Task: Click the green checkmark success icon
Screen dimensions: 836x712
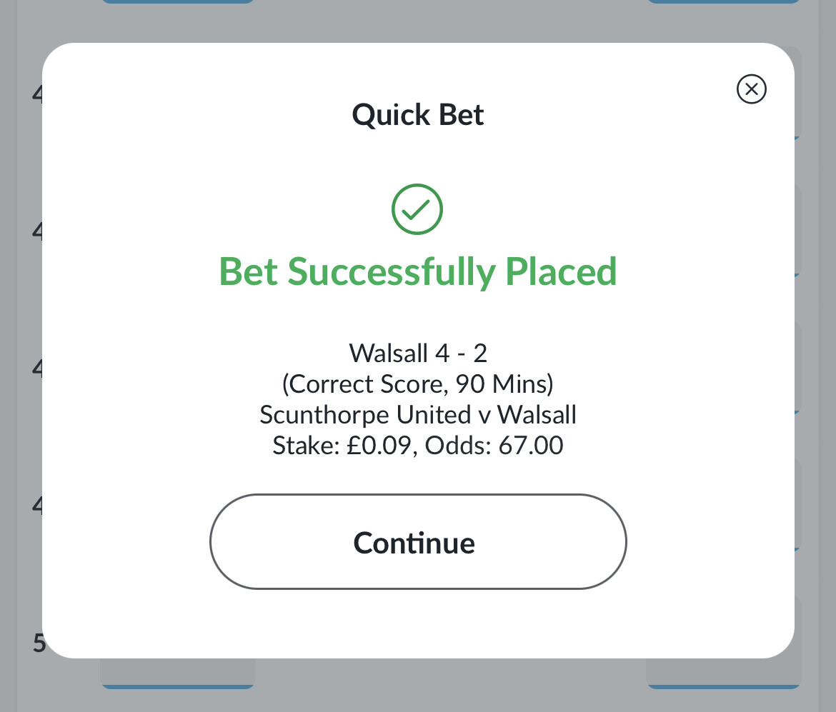Action: 417,209
